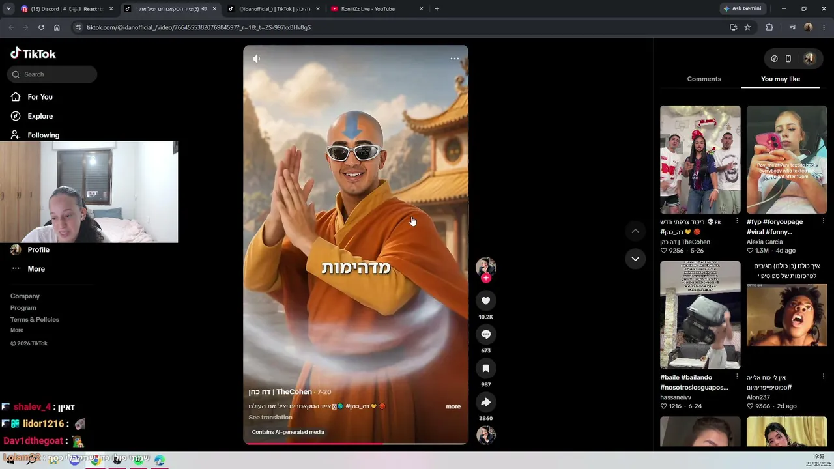
Task: Open options for Alexia Garcia video
Action: (823, 221)
